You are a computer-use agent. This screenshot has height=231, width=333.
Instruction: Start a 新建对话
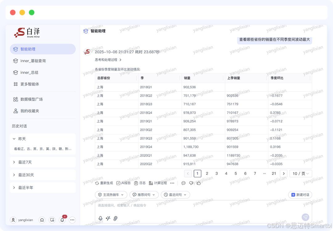tap(300, 195)
